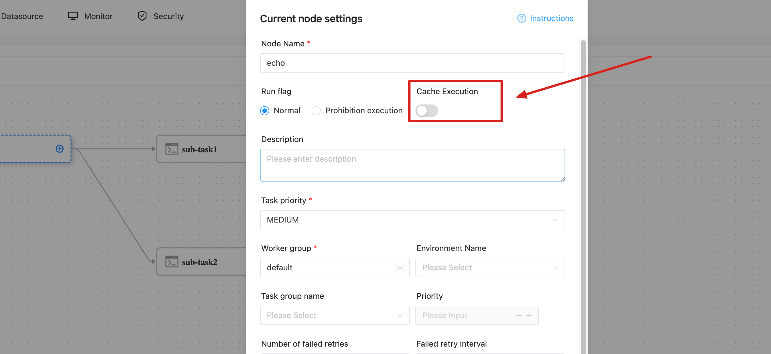Image resolution: width=771 pixels, height=354 pixels.
Task: Click the minus decrement icon in Priority
Action: pyautogui.click(x=518, y=315)
